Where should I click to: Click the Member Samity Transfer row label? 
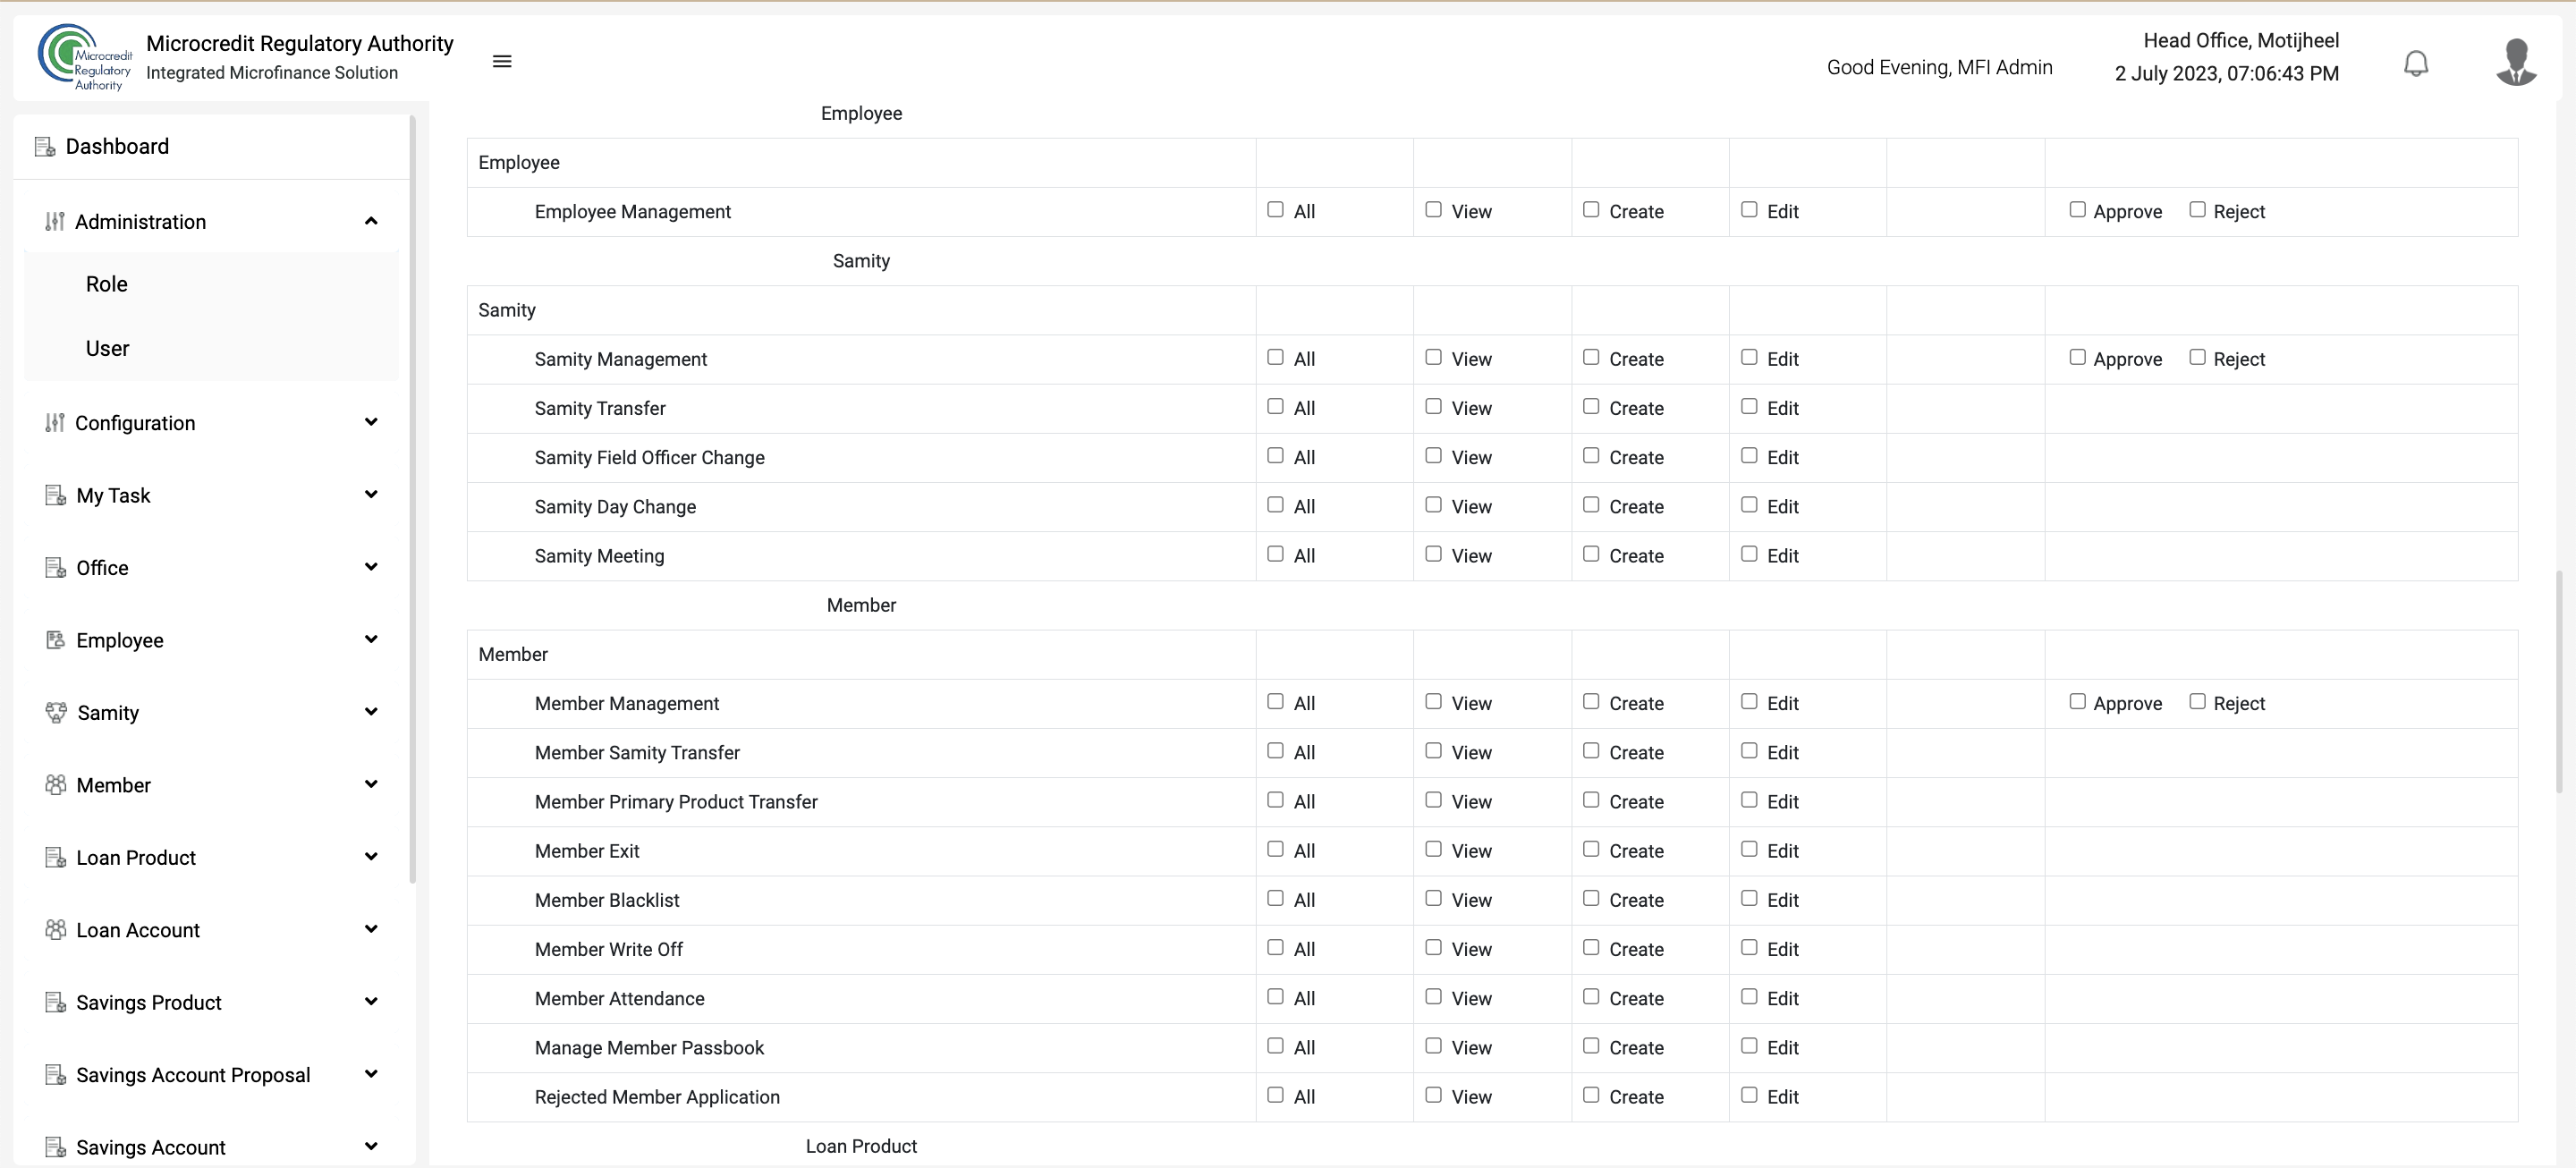(x=637, y=753)
